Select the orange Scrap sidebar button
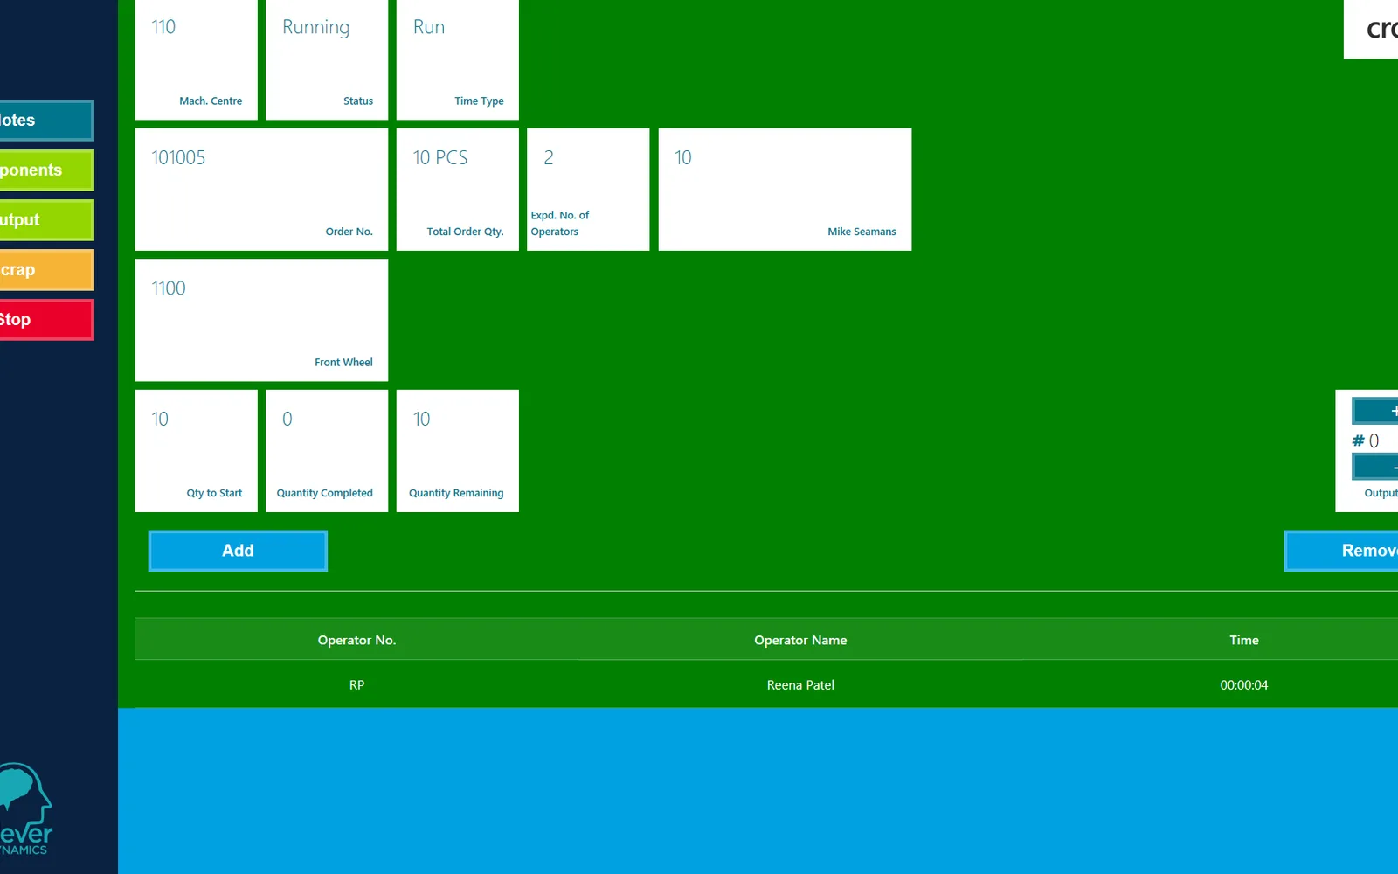Screen dimensions: 1398x874 [46, 270]
